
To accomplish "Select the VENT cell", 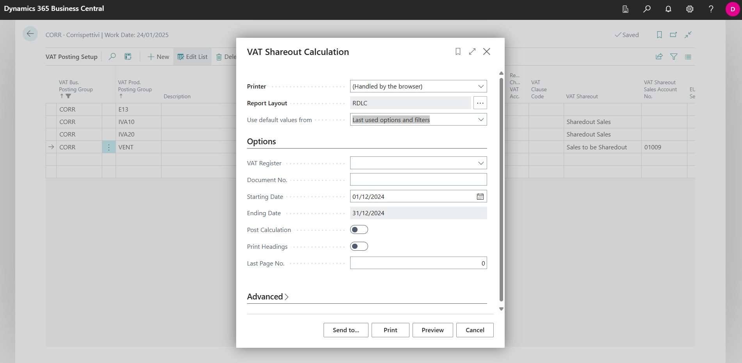I will pos(139,147).
